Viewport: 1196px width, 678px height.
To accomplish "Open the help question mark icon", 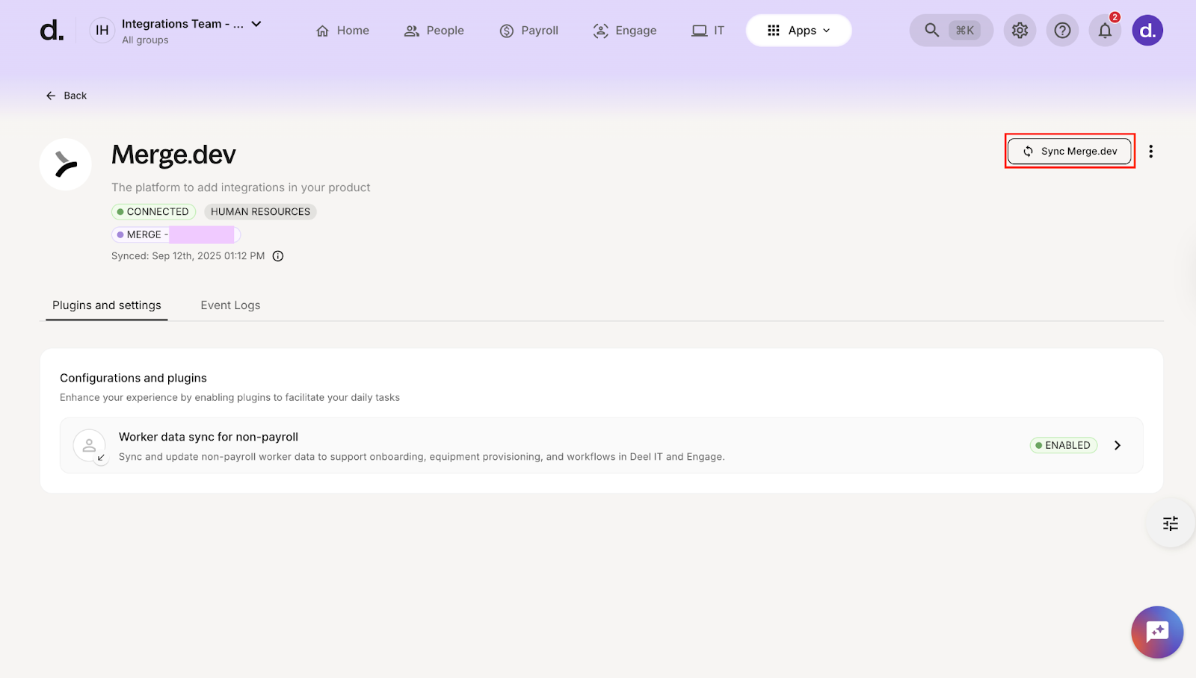I will [1062, 31].
